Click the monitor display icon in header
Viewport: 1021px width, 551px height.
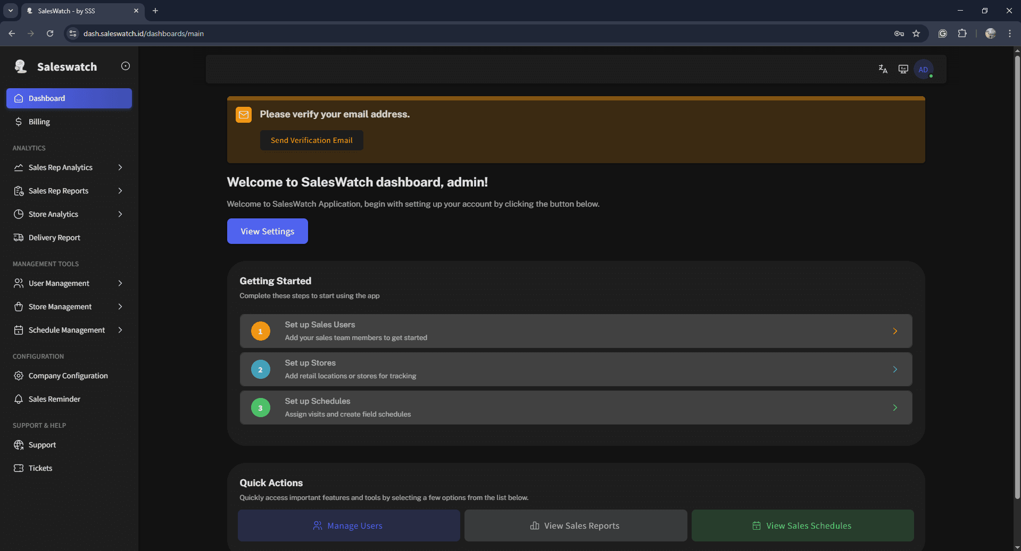pos(903,69)
